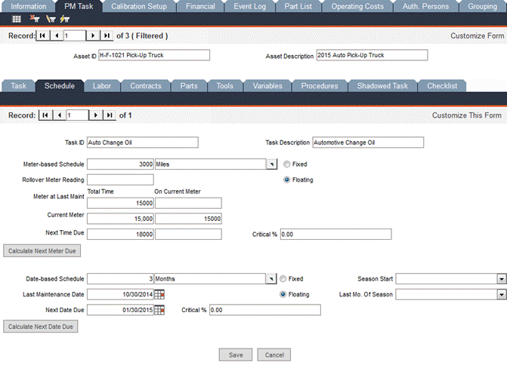Expand the Months unit dropdown
507x365 pixels.
271,278
